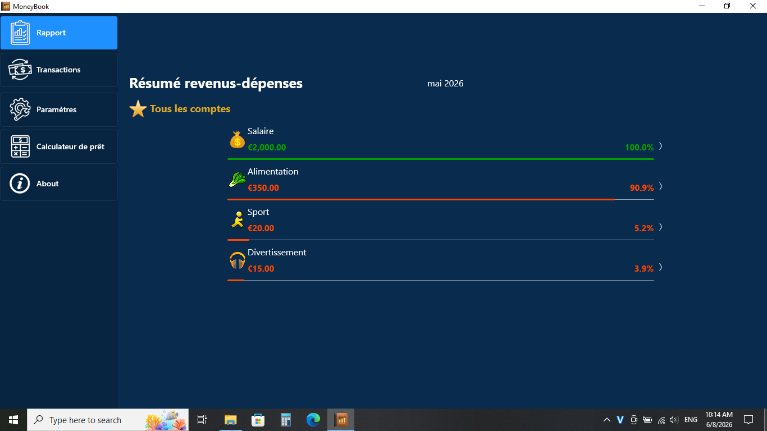Viewport: 767px width, 431px height.
Task: Open Microsoft Edge from the taskbar
Action: [x=313, y=420]
